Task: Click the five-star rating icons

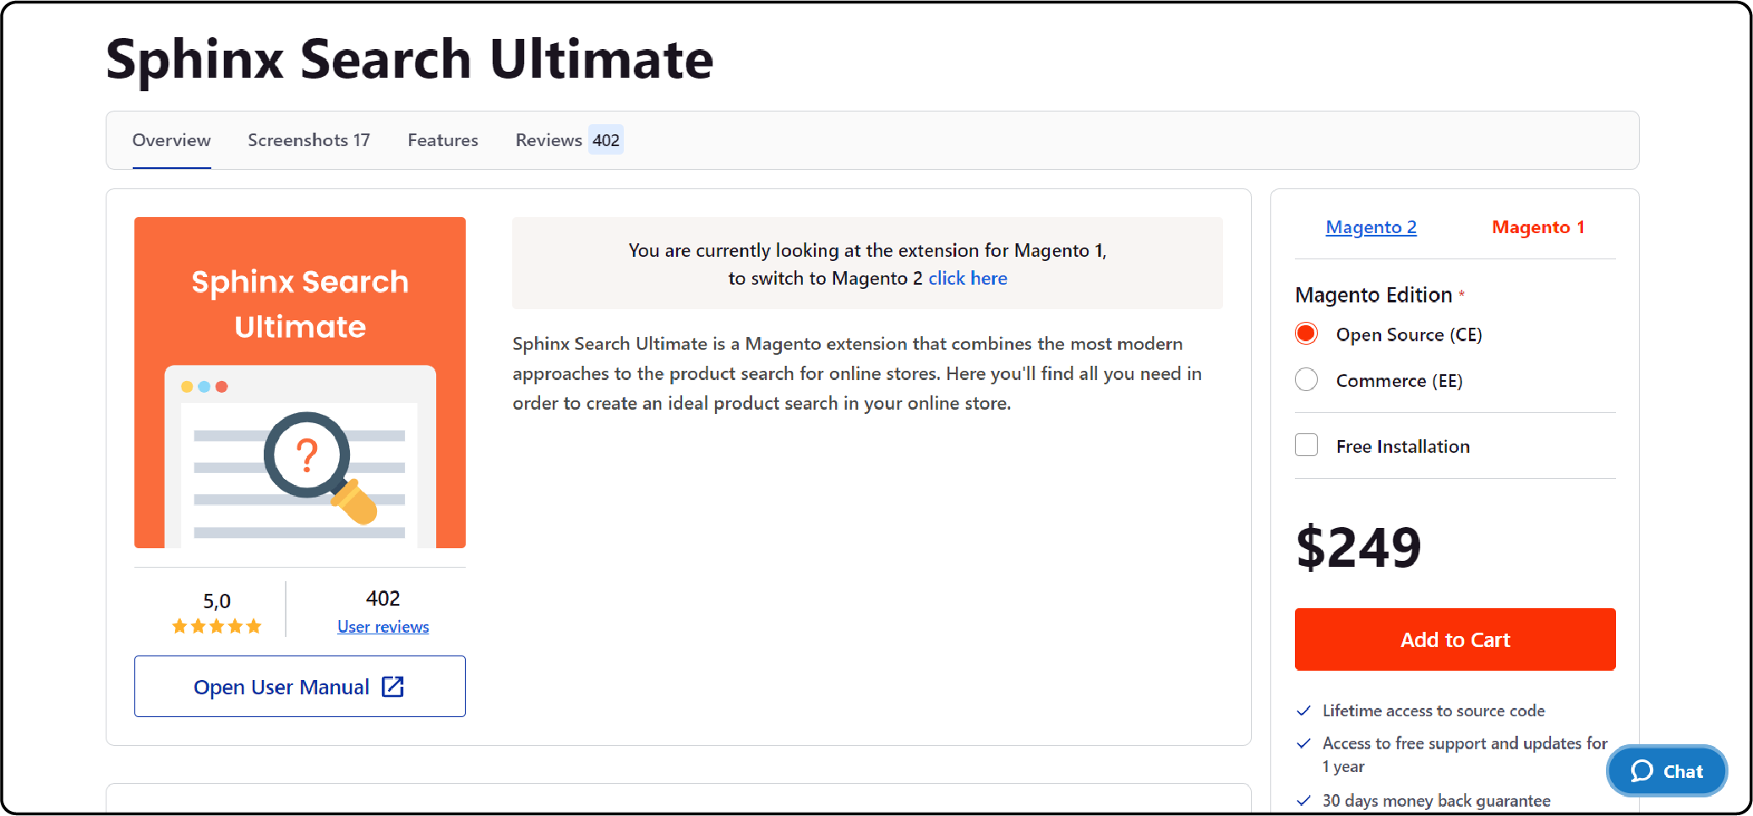Action: [216, 626]
